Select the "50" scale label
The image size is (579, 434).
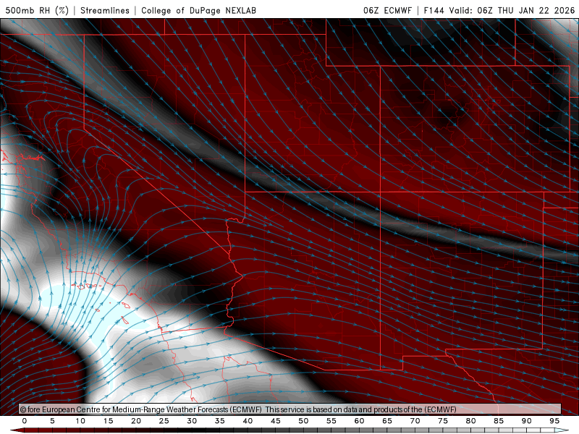[x=303, y=421]
